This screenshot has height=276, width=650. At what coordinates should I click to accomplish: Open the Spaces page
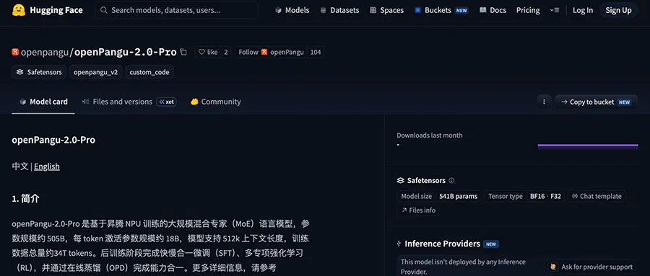tap(387, 10)
